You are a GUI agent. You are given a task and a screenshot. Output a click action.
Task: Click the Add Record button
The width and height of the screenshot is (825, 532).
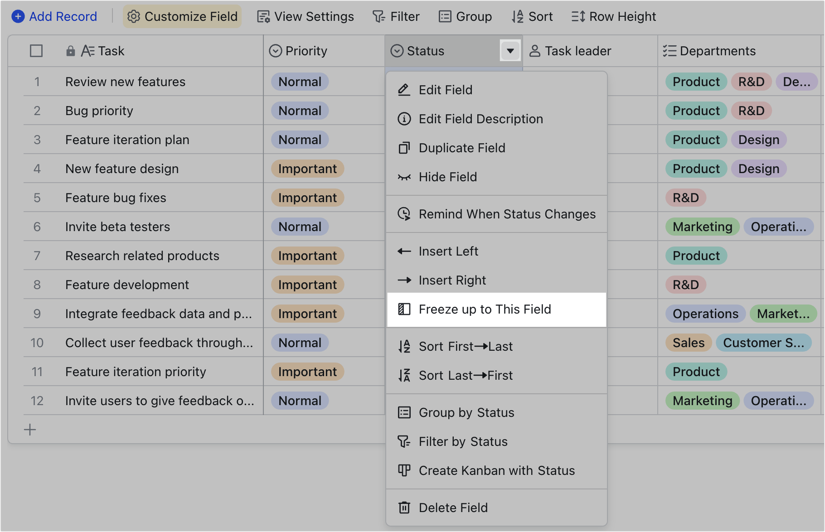click(x=54, y=16)
